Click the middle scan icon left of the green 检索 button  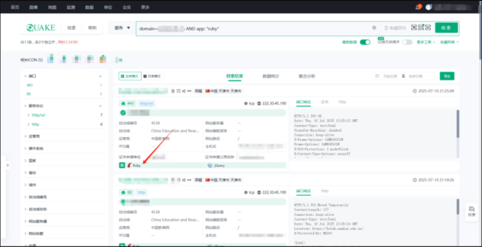pos(421,27)
